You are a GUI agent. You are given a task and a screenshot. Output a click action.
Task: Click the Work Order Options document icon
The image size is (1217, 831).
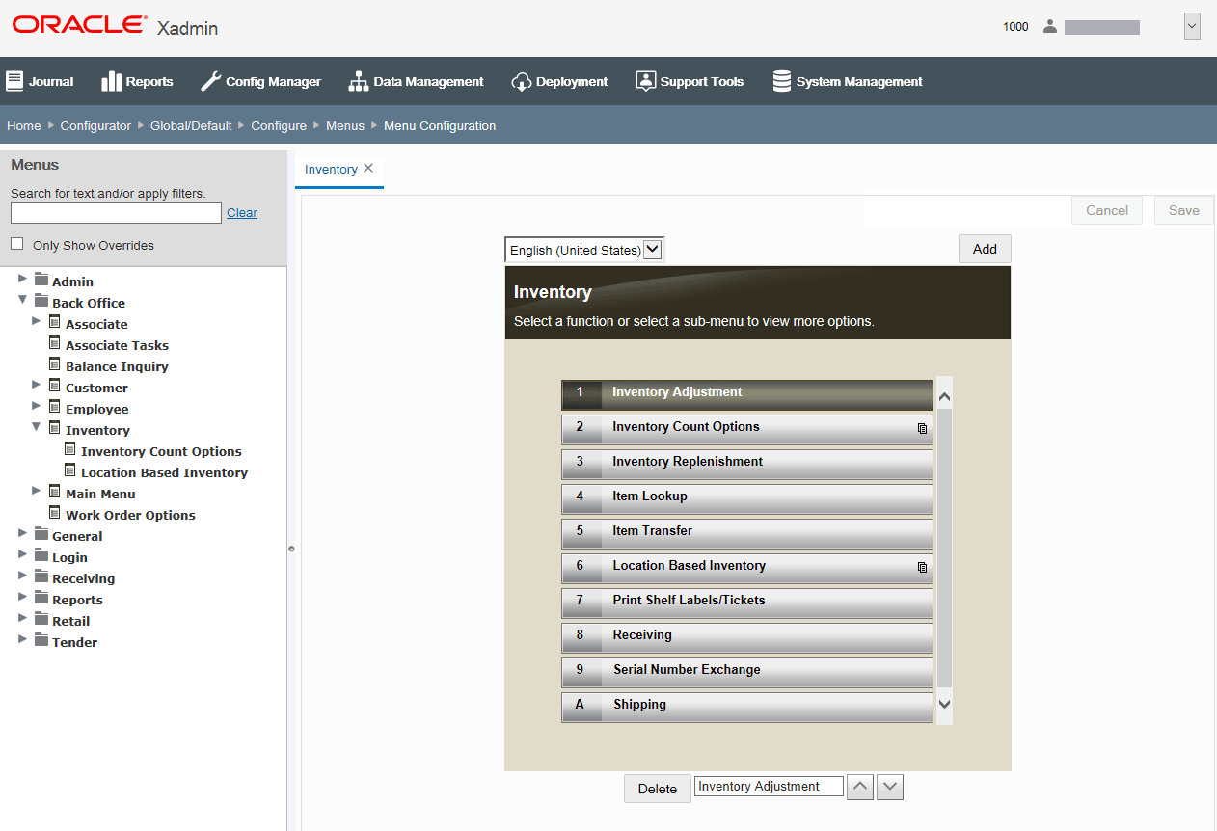click(55, 514)
